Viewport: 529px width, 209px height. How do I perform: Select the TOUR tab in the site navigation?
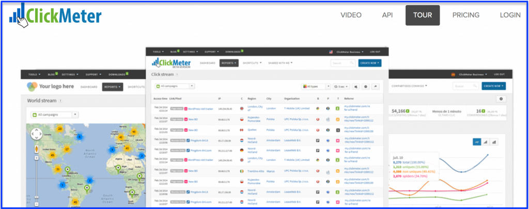(x=423, y=15)
